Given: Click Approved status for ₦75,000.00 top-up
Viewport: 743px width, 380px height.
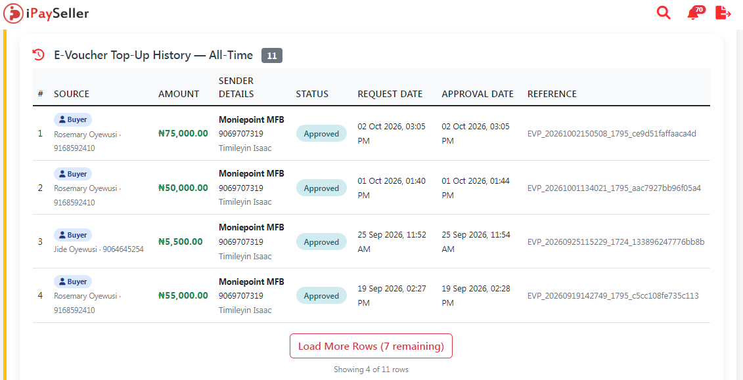Looking at the screenshot, I should click(321, 134).
